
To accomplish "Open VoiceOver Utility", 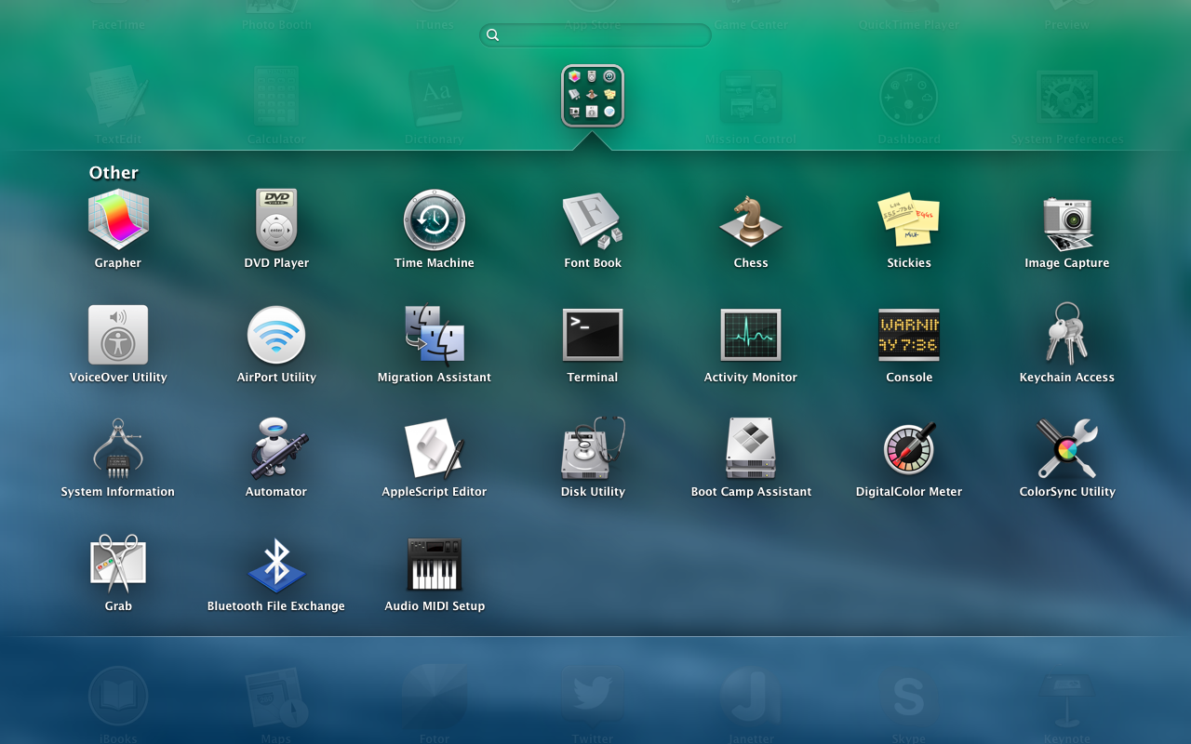I will 118,335.
